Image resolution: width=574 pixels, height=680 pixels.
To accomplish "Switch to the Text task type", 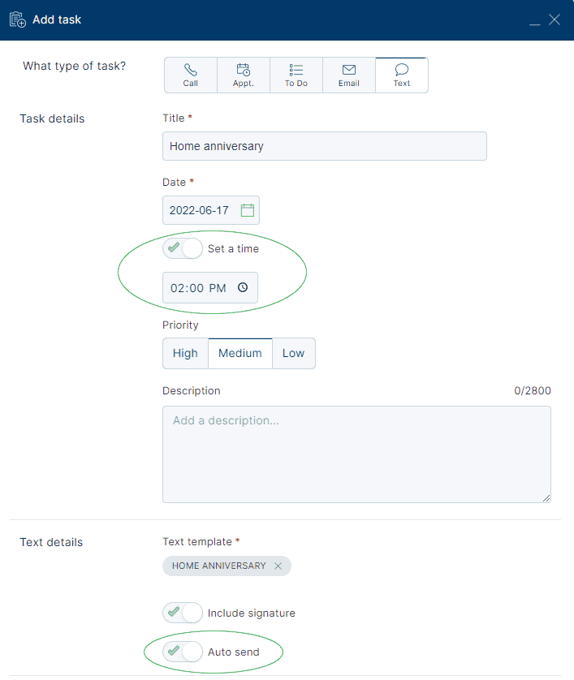I will point(402,75).
